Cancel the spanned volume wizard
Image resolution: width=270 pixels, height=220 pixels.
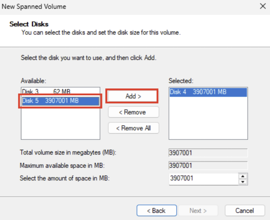click(x=245, y=210)
